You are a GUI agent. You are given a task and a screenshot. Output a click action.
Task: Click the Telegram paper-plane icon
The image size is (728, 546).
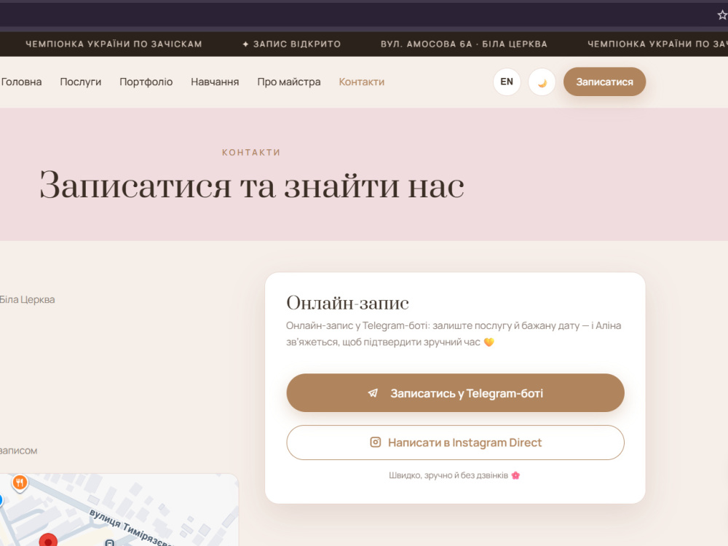pos(373,393)
